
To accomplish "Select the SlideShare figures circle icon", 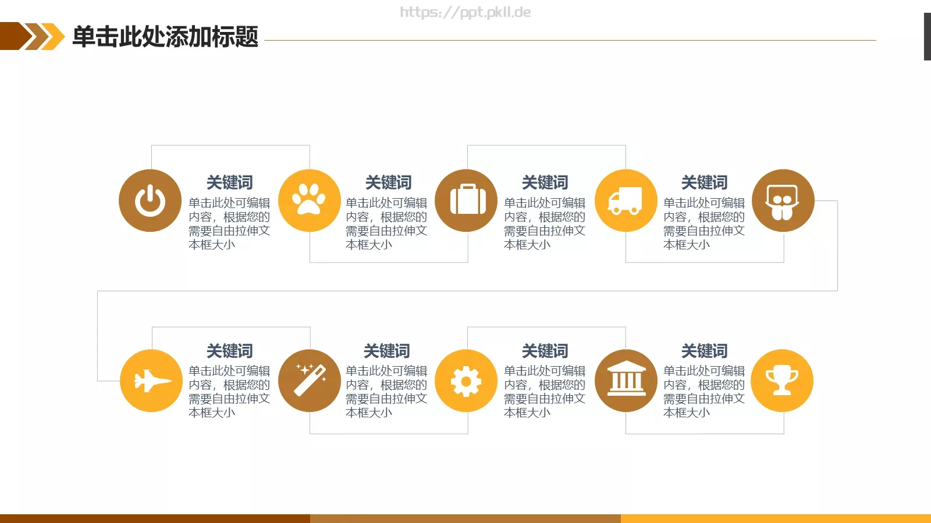I will [x=783, y=200].
